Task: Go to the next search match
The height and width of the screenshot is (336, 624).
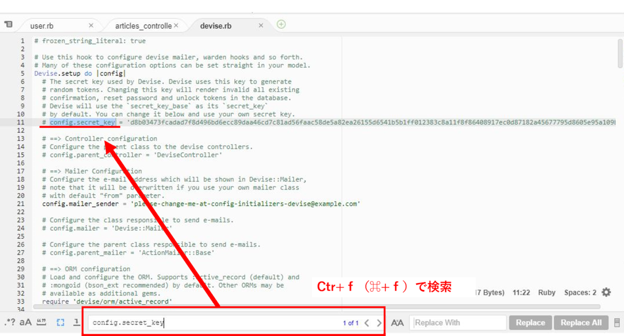Action: click(379, 323)
